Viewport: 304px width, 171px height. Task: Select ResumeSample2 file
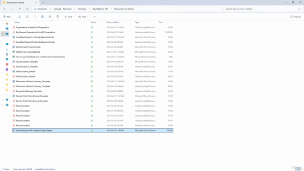click(23, 111)
